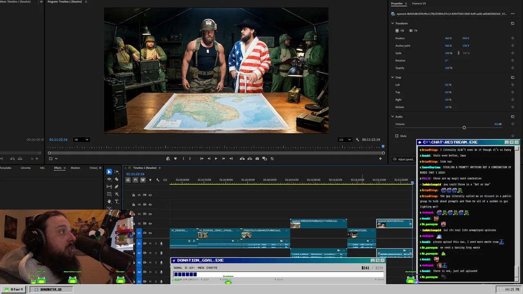Click the Lift button in Program monitor
523x294 pixels.
(242, 158)
